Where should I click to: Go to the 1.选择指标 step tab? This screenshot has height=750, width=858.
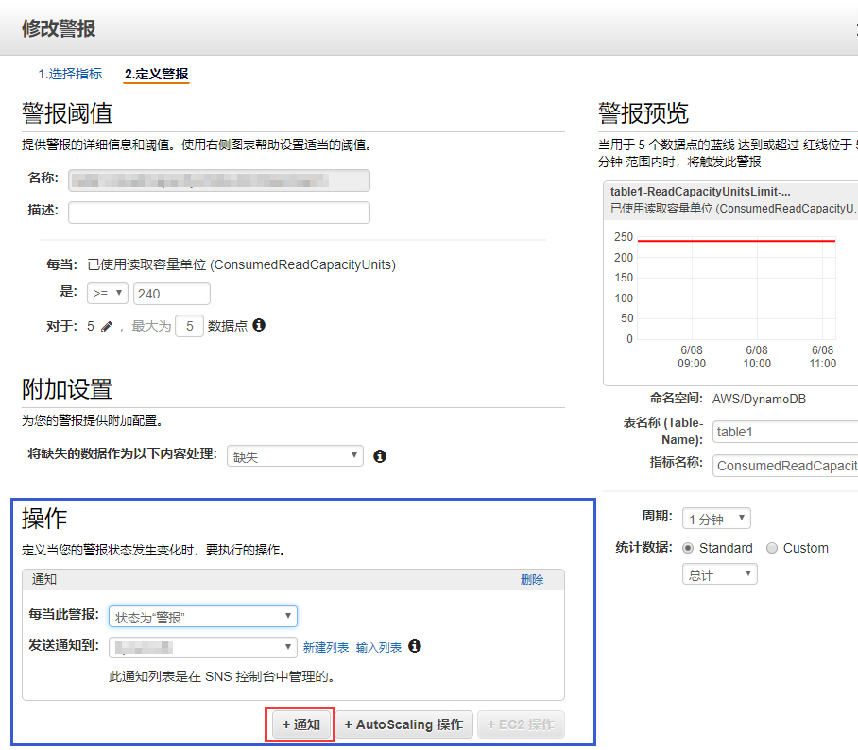[x=70, y=74]
